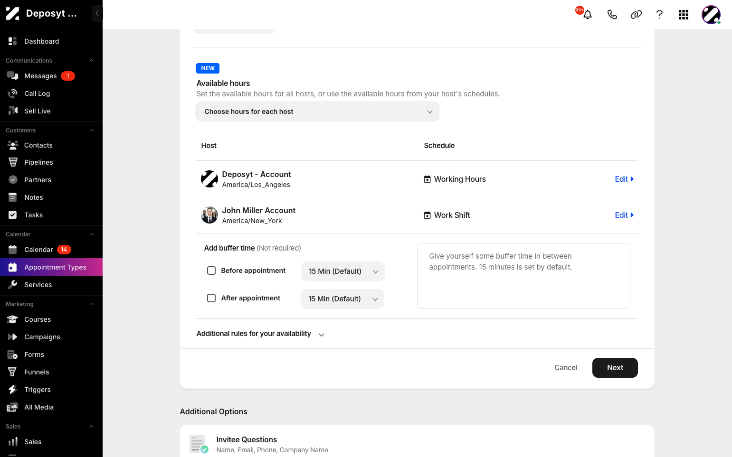Go to Call Log
The height and width of the screenshot is (457, 732).
tap(51, 93)
